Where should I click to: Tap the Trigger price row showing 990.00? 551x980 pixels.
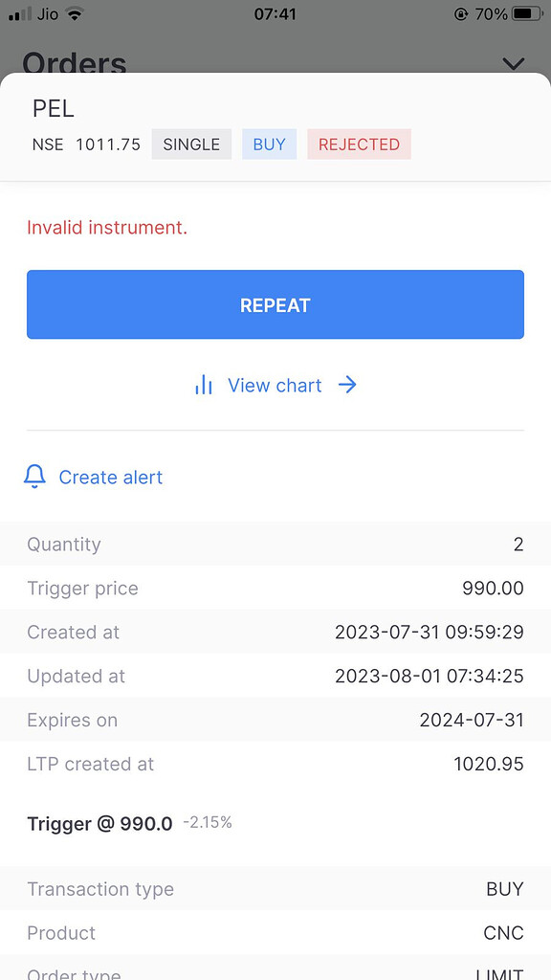click(275, 588)
